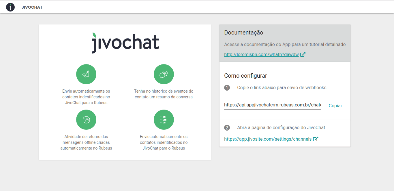Click the green chat bubbles icon
This screenshot has height=191, width=394.
(x=164, y=74)
